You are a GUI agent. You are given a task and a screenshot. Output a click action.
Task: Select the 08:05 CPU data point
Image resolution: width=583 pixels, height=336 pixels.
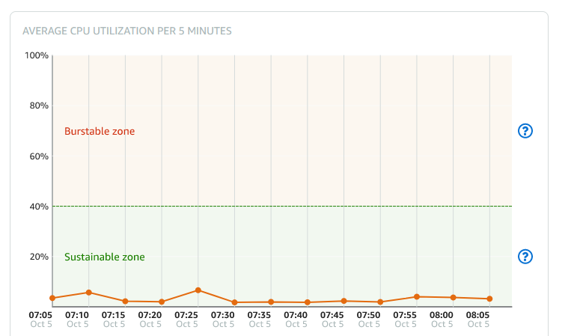click(489, 299)
